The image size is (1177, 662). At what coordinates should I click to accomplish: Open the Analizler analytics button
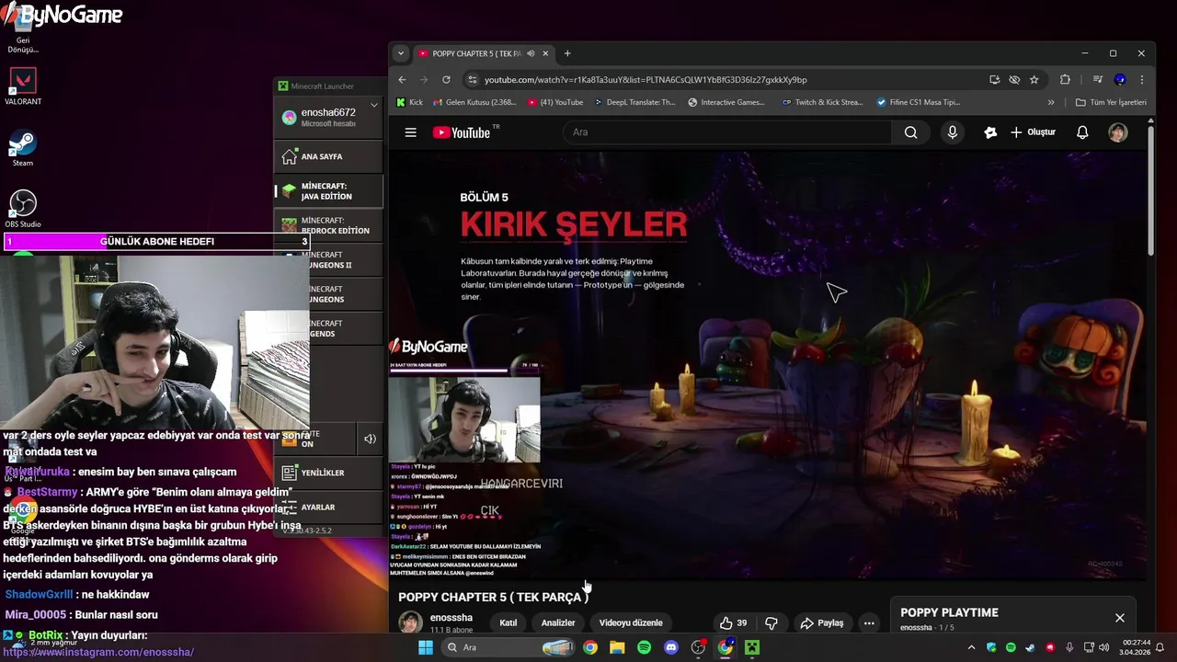pyautogui.click(x=558, y=622)
